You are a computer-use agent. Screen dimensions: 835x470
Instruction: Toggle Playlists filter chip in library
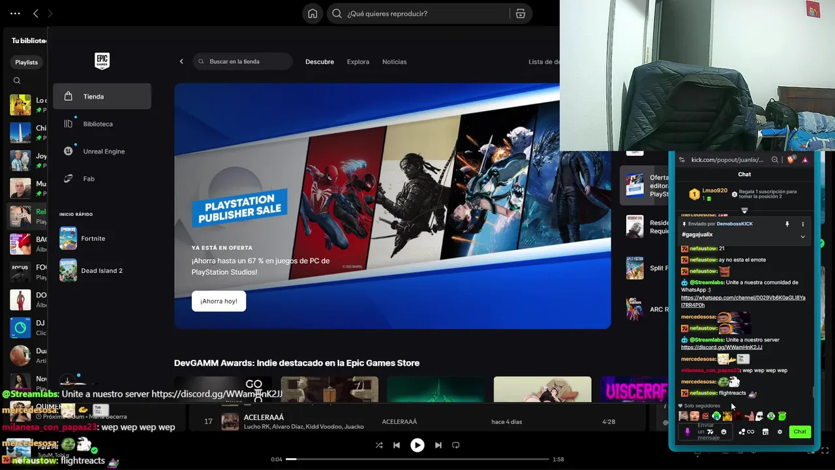point(27,62)
